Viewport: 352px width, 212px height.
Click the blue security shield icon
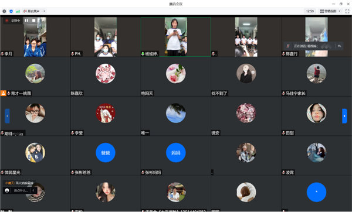point(11,11)
